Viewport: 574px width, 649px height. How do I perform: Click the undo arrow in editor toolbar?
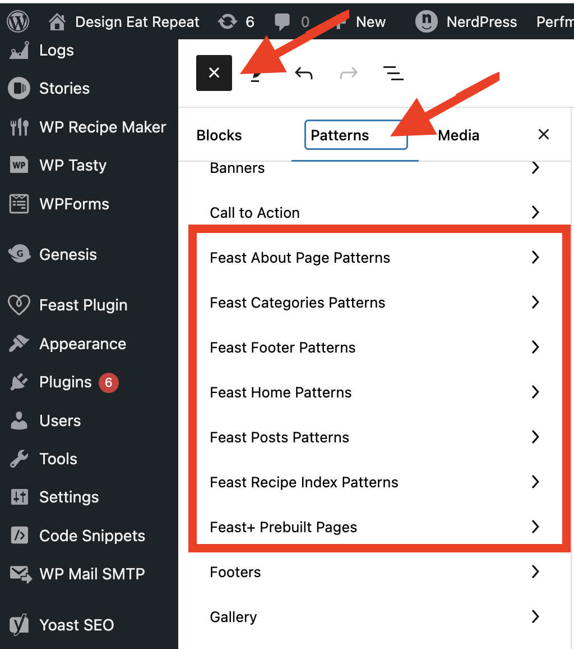[304, 73]
